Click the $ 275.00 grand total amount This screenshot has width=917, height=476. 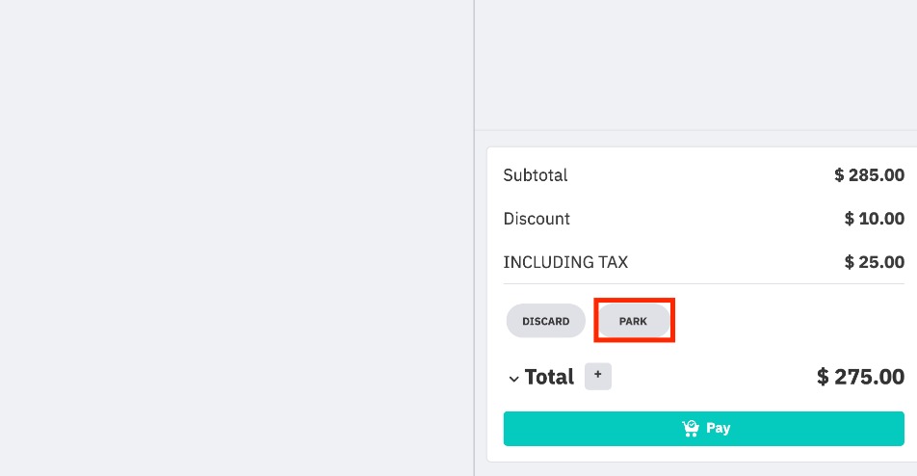coord(860,377)
